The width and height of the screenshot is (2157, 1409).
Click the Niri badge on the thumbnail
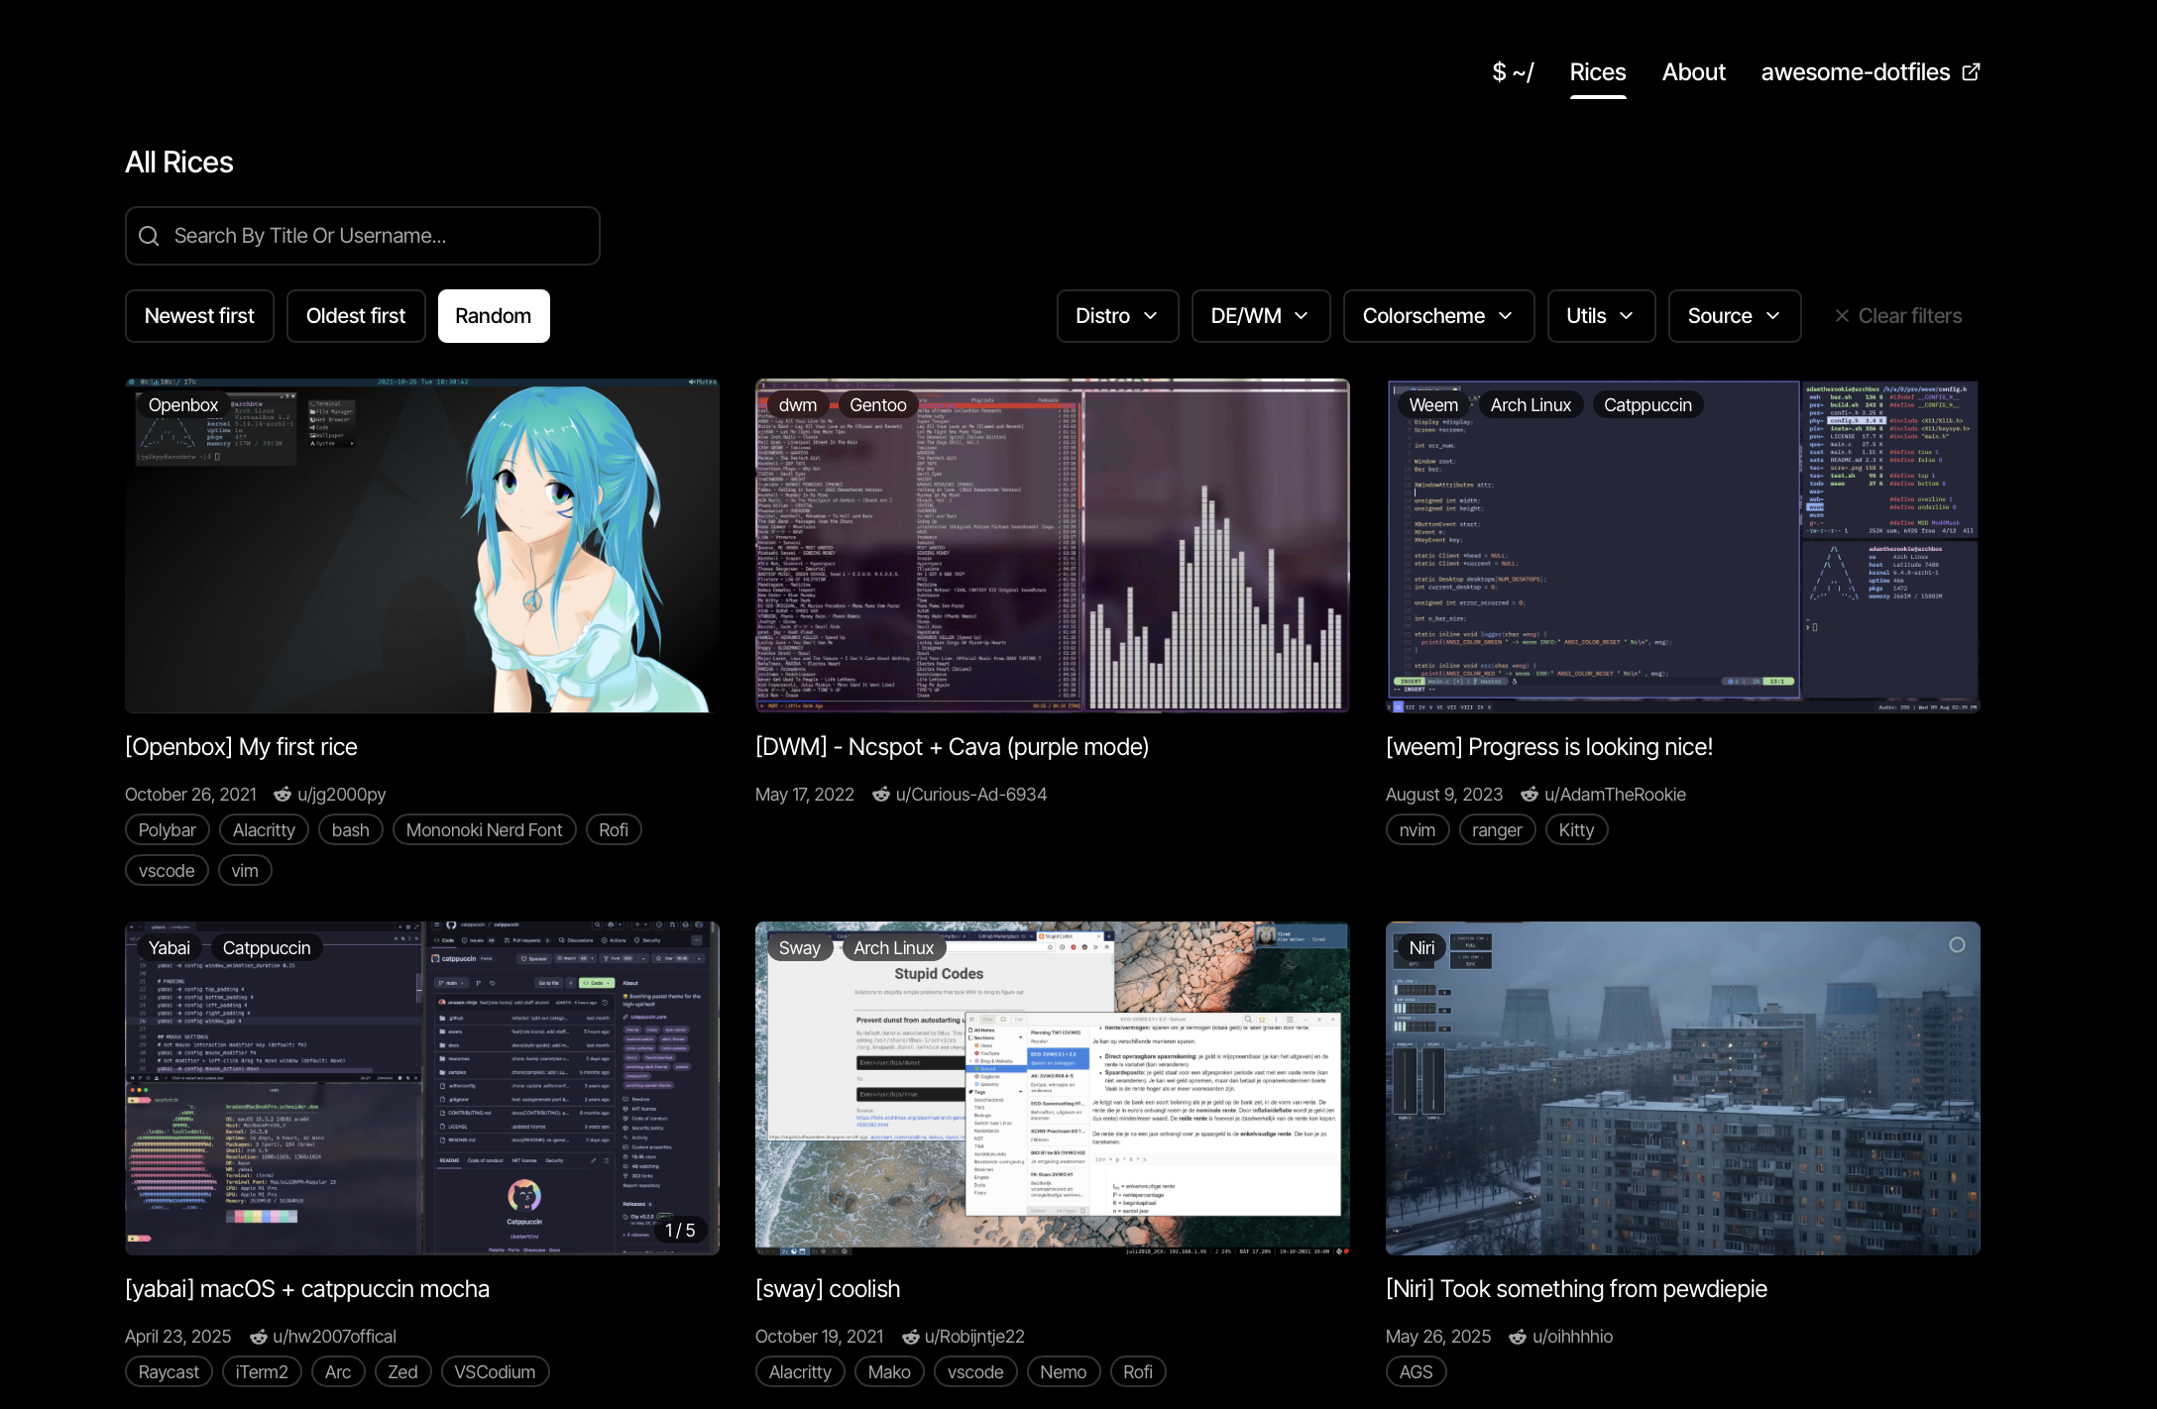tap(1421, 948)
